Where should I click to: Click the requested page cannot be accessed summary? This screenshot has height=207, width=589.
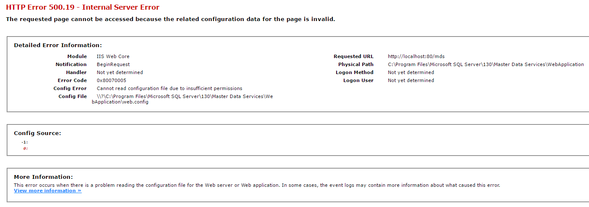[x=170, y=19]
